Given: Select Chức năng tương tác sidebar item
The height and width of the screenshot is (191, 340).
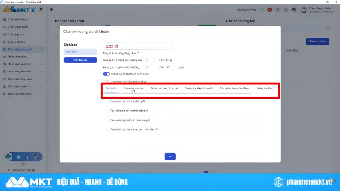Looking at the screenshot, I should click(23, 49).
